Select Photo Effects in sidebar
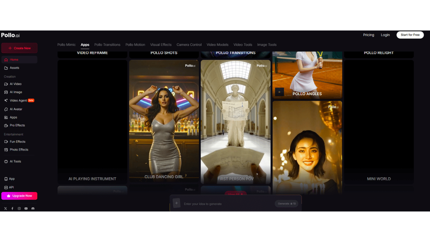 [19, 150]
